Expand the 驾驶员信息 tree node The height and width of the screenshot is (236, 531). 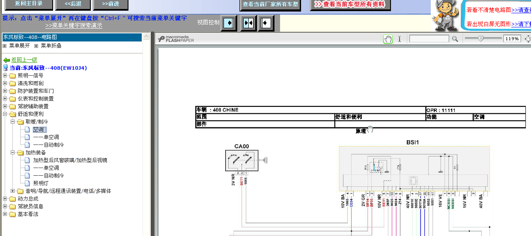pyautogui.click(x=5, y=206)
